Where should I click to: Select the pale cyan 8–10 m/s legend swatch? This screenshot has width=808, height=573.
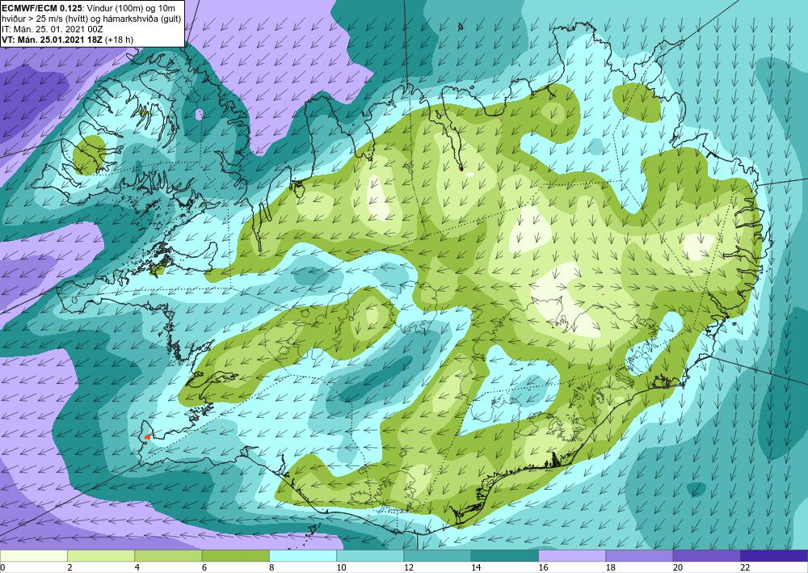pyautogui.click(x=303, y=555)
